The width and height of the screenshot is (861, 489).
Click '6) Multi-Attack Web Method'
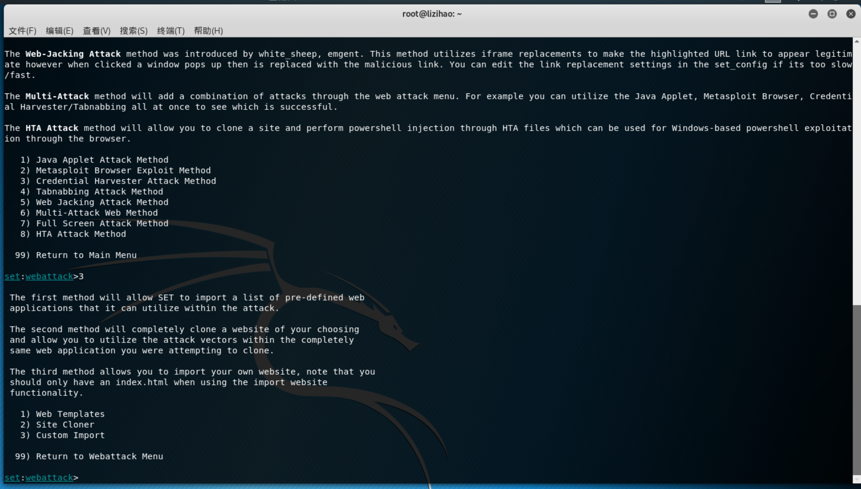coord(89,213)
